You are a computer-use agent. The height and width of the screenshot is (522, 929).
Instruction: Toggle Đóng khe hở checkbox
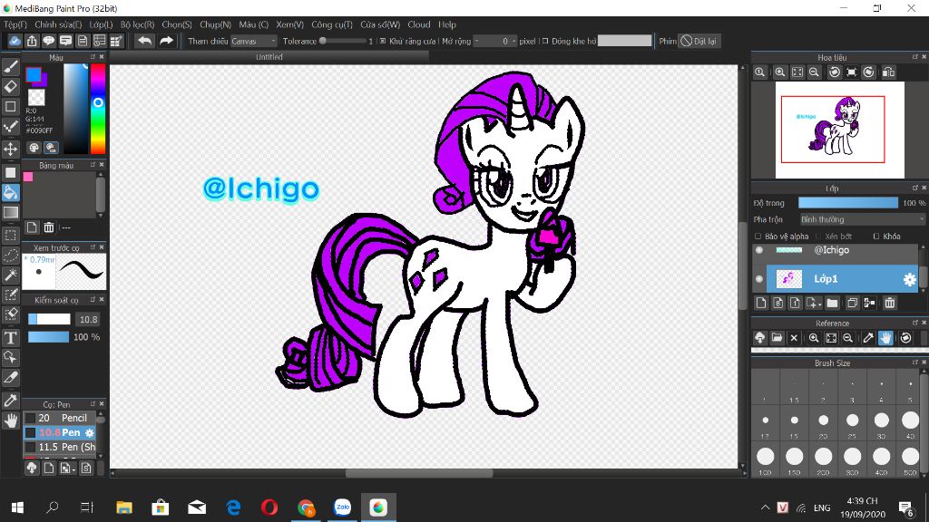pyautogui.click(x=545, y=41)
